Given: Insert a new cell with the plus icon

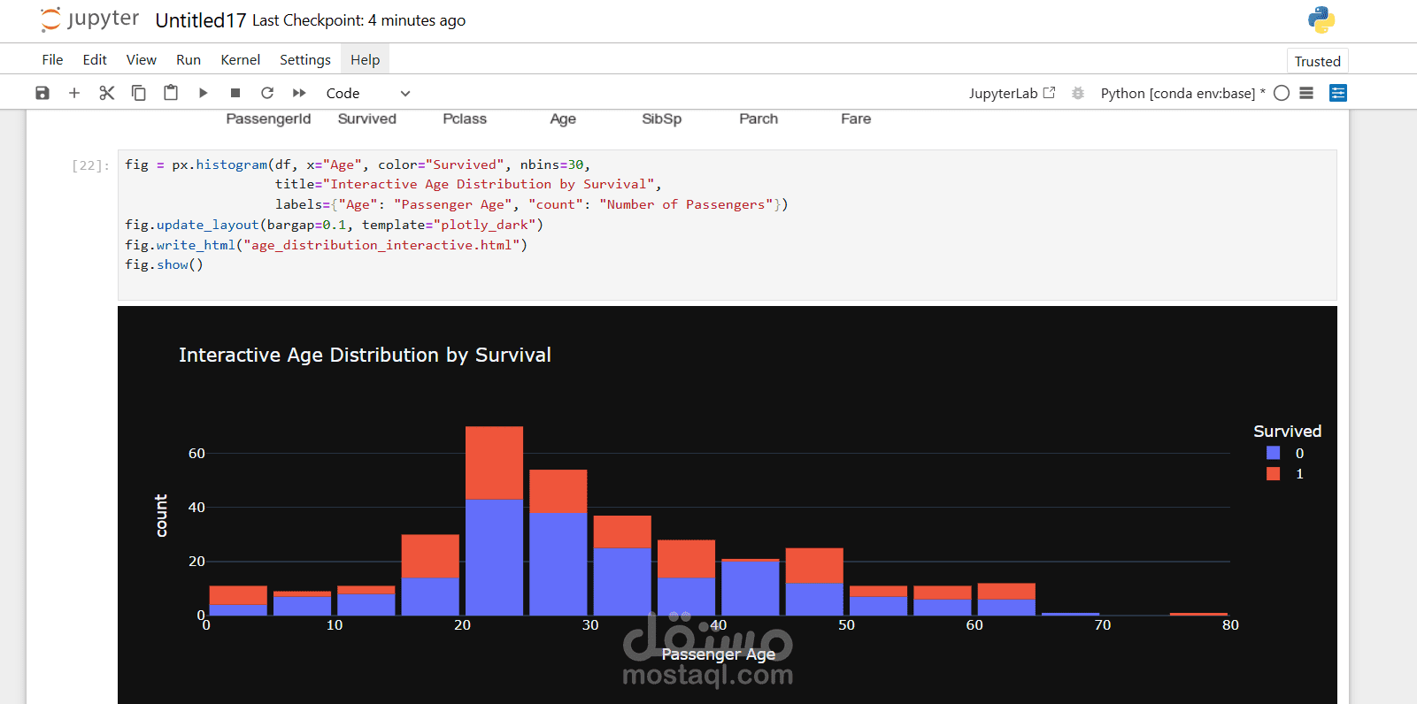Looking at the screenshot, I should click(x=74, y=93).
